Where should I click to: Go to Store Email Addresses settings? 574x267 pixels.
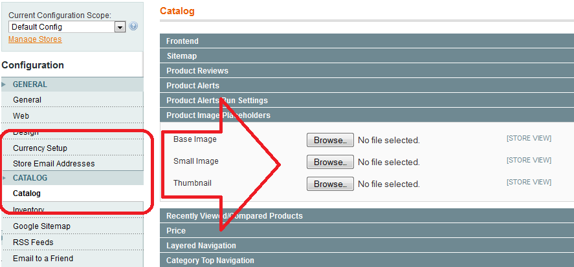coord(54,164)
